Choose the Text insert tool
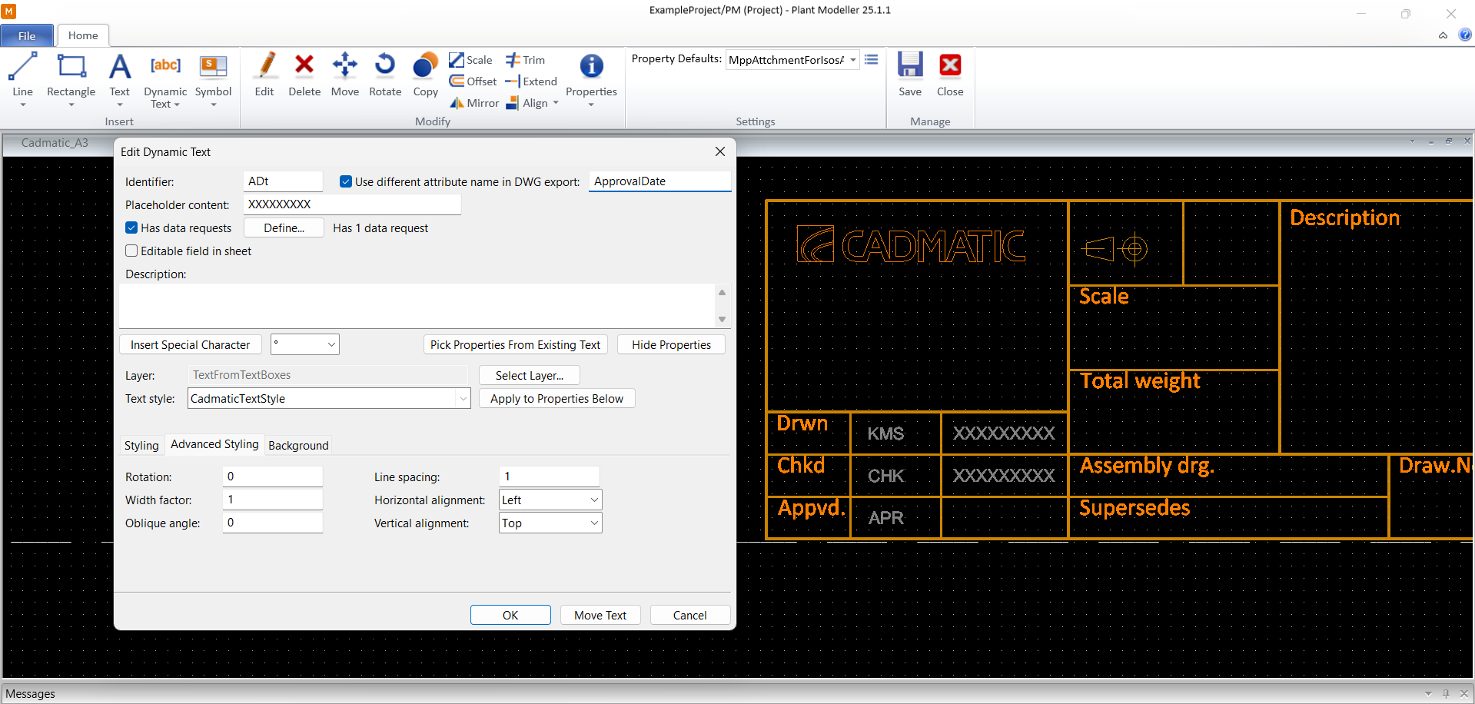 tap(119, 74)
